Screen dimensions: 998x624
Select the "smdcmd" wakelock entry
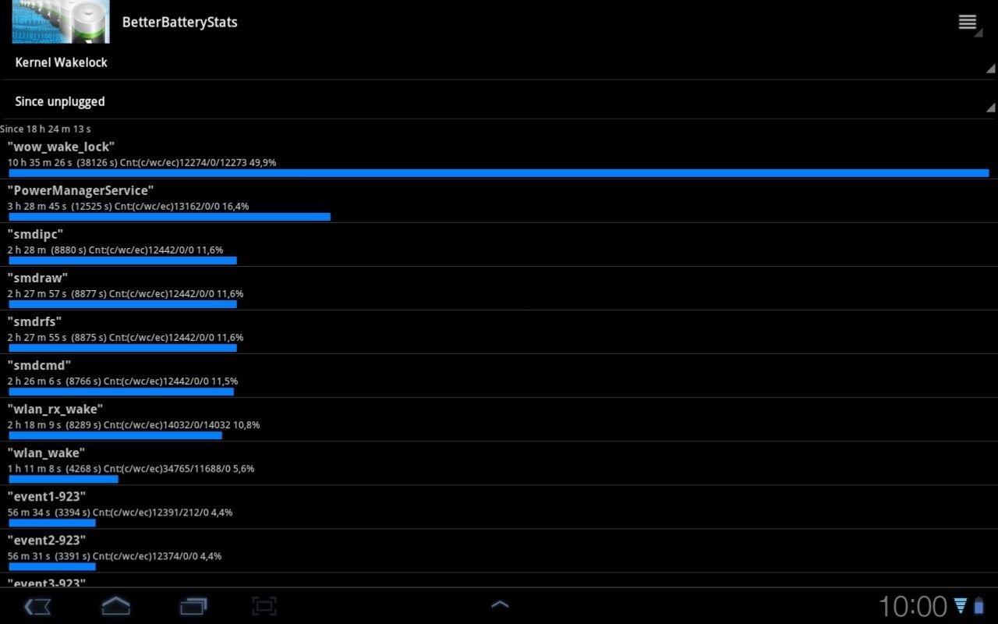[x=499, y=376]
